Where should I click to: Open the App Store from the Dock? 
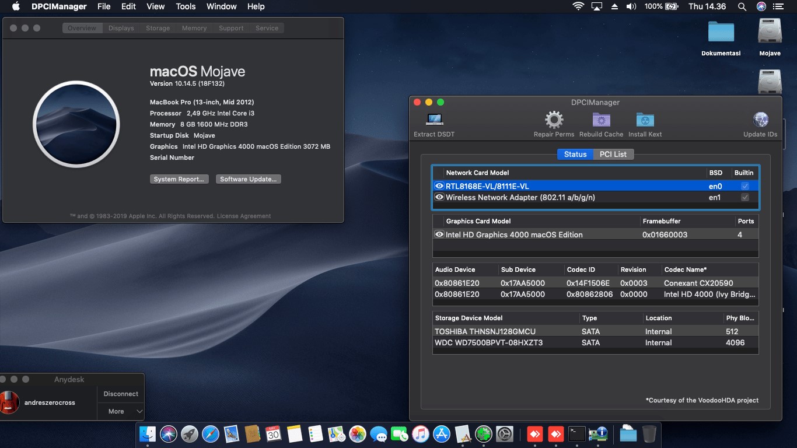(441, 434)
